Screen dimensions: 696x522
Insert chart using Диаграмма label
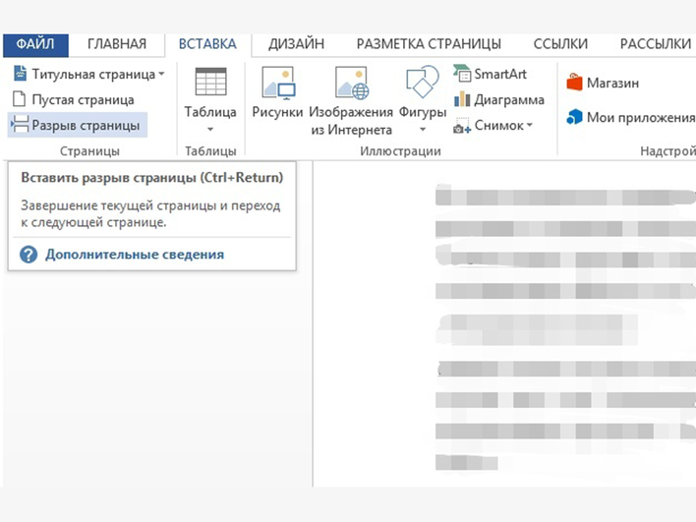point(509,100)
